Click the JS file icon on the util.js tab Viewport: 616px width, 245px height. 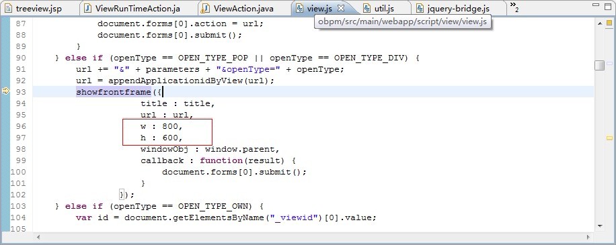(367, 8)
